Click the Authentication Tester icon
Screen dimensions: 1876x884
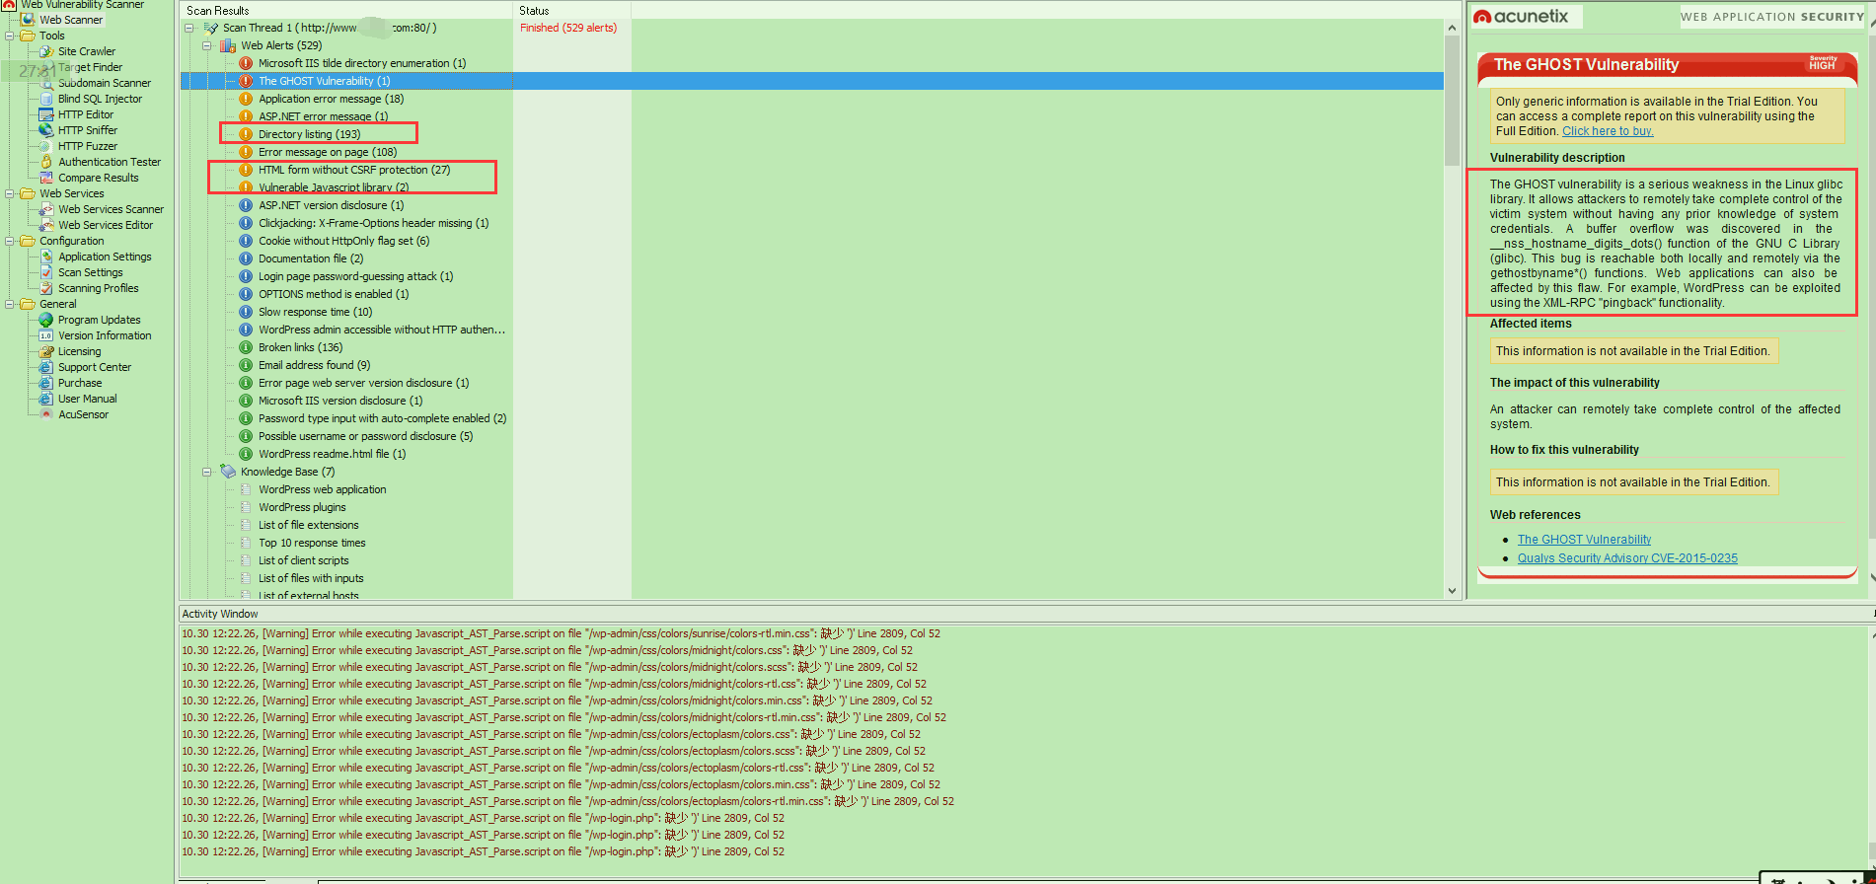tap(45, 162)
